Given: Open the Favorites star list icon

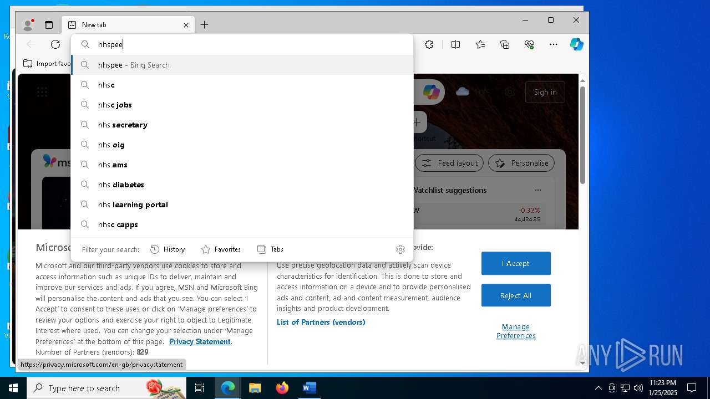Looking at the screenshot, I should (480, 44).
